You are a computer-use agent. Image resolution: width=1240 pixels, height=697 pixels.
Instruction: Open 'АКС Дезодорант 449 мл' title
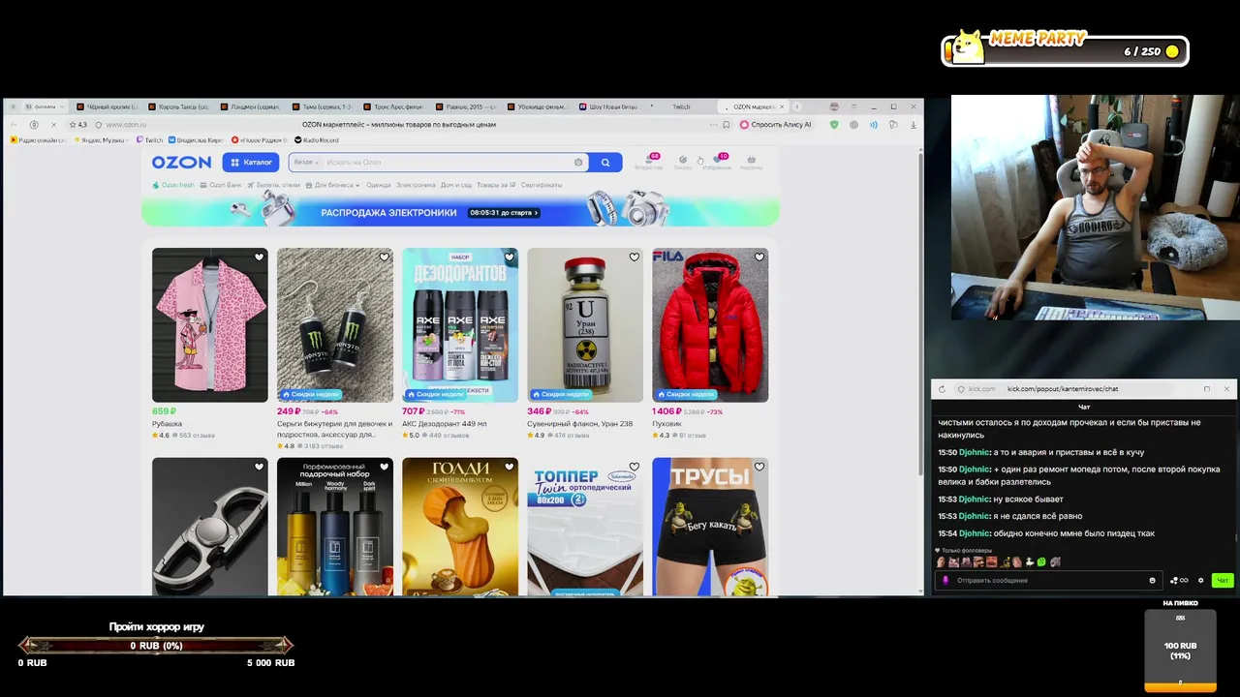coord(445,424)
